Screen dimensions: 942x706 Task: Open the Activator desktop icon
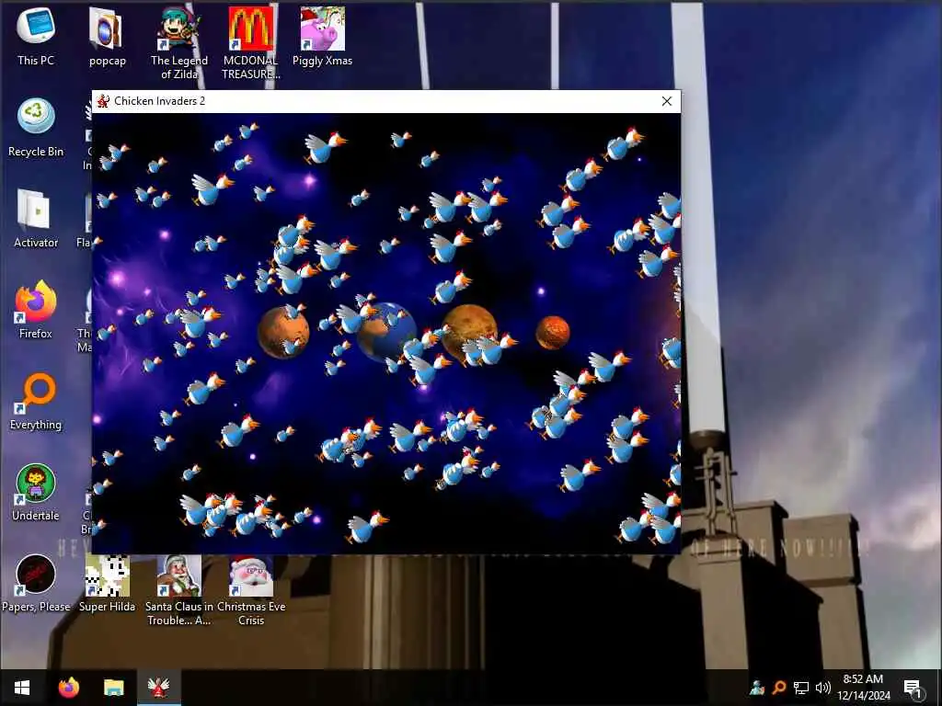pos(36,219)
